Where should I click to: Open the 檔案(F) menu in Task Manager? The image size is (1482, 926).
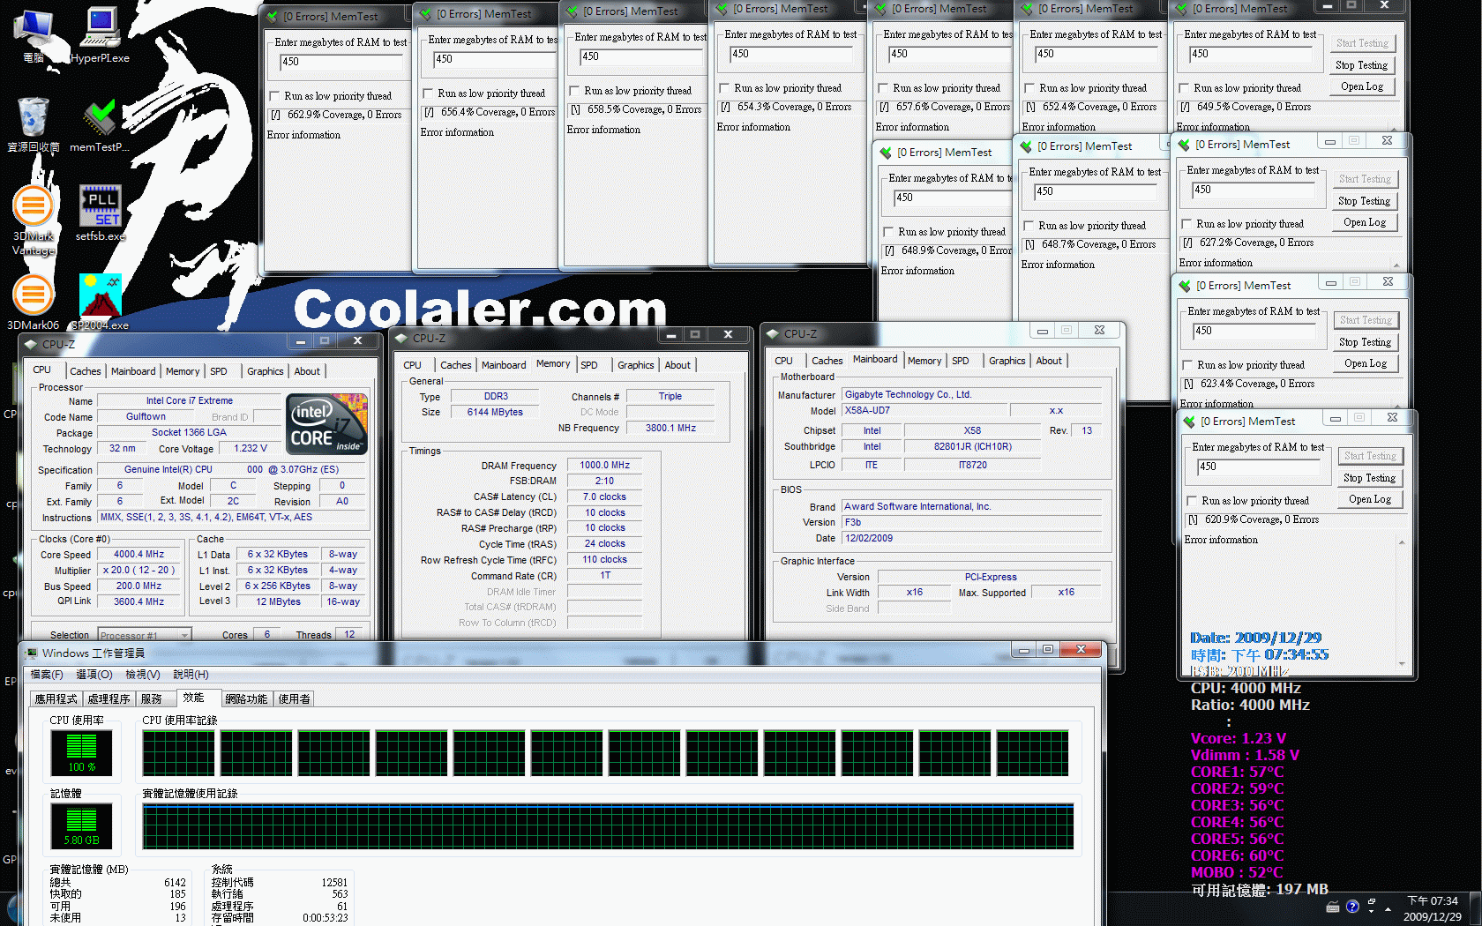click(x=48, y=675)
